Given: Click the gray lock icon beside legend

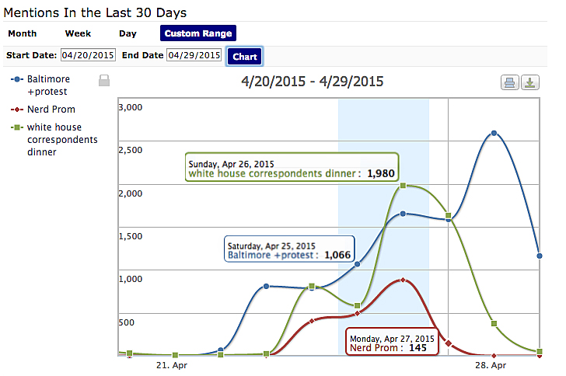Looking at the screenshot, I should pyautogui.click(x=104, y=80).
